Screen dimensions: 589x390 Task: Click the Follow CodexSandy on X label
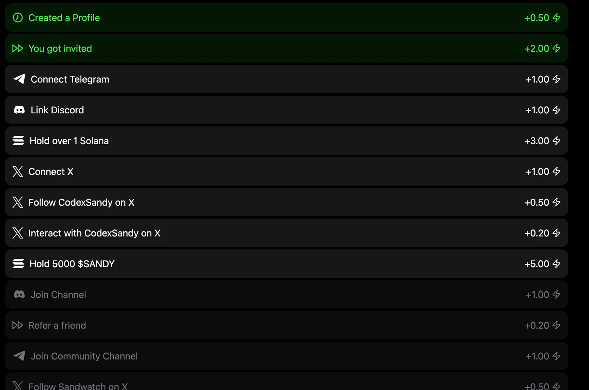click(81, 202)
